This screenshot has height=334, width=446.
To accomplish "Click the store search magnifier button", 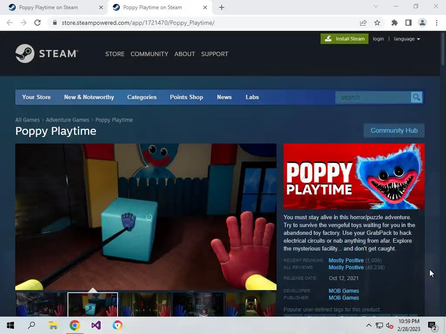I will (416, 97).
